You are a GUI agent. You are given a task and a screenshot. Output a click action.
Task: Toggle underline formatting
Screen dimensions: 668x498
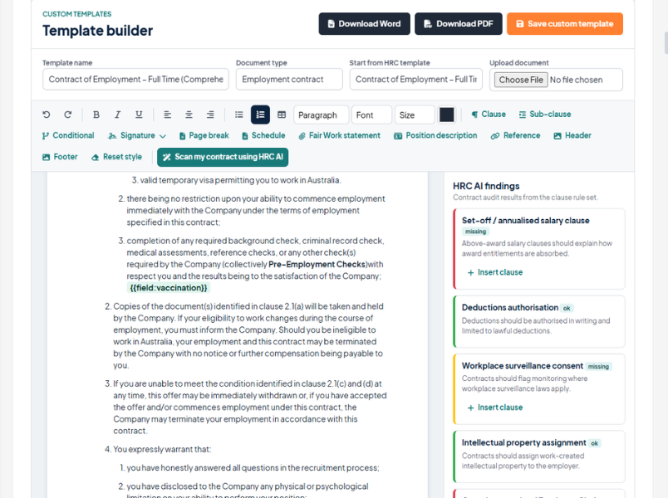click(x=139, y=115)
